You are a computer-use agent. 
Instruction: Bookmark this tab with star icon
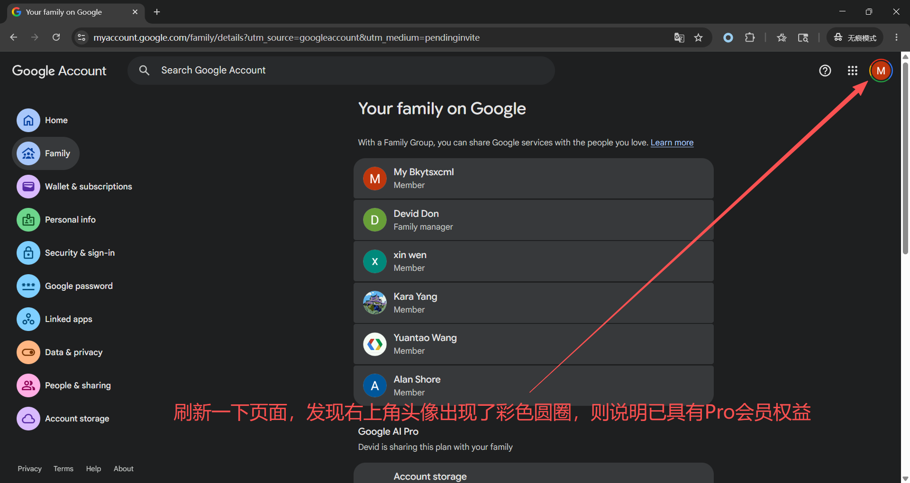[x=698, y=37]
